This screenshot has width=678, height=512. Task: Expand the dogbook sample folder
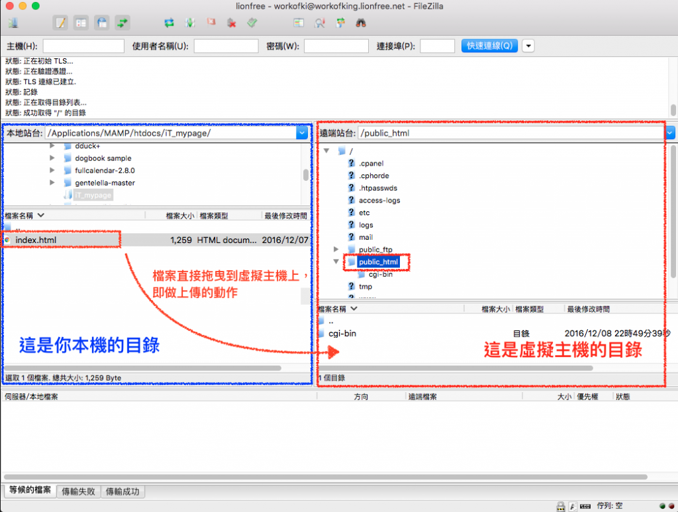tap(52, 158)
